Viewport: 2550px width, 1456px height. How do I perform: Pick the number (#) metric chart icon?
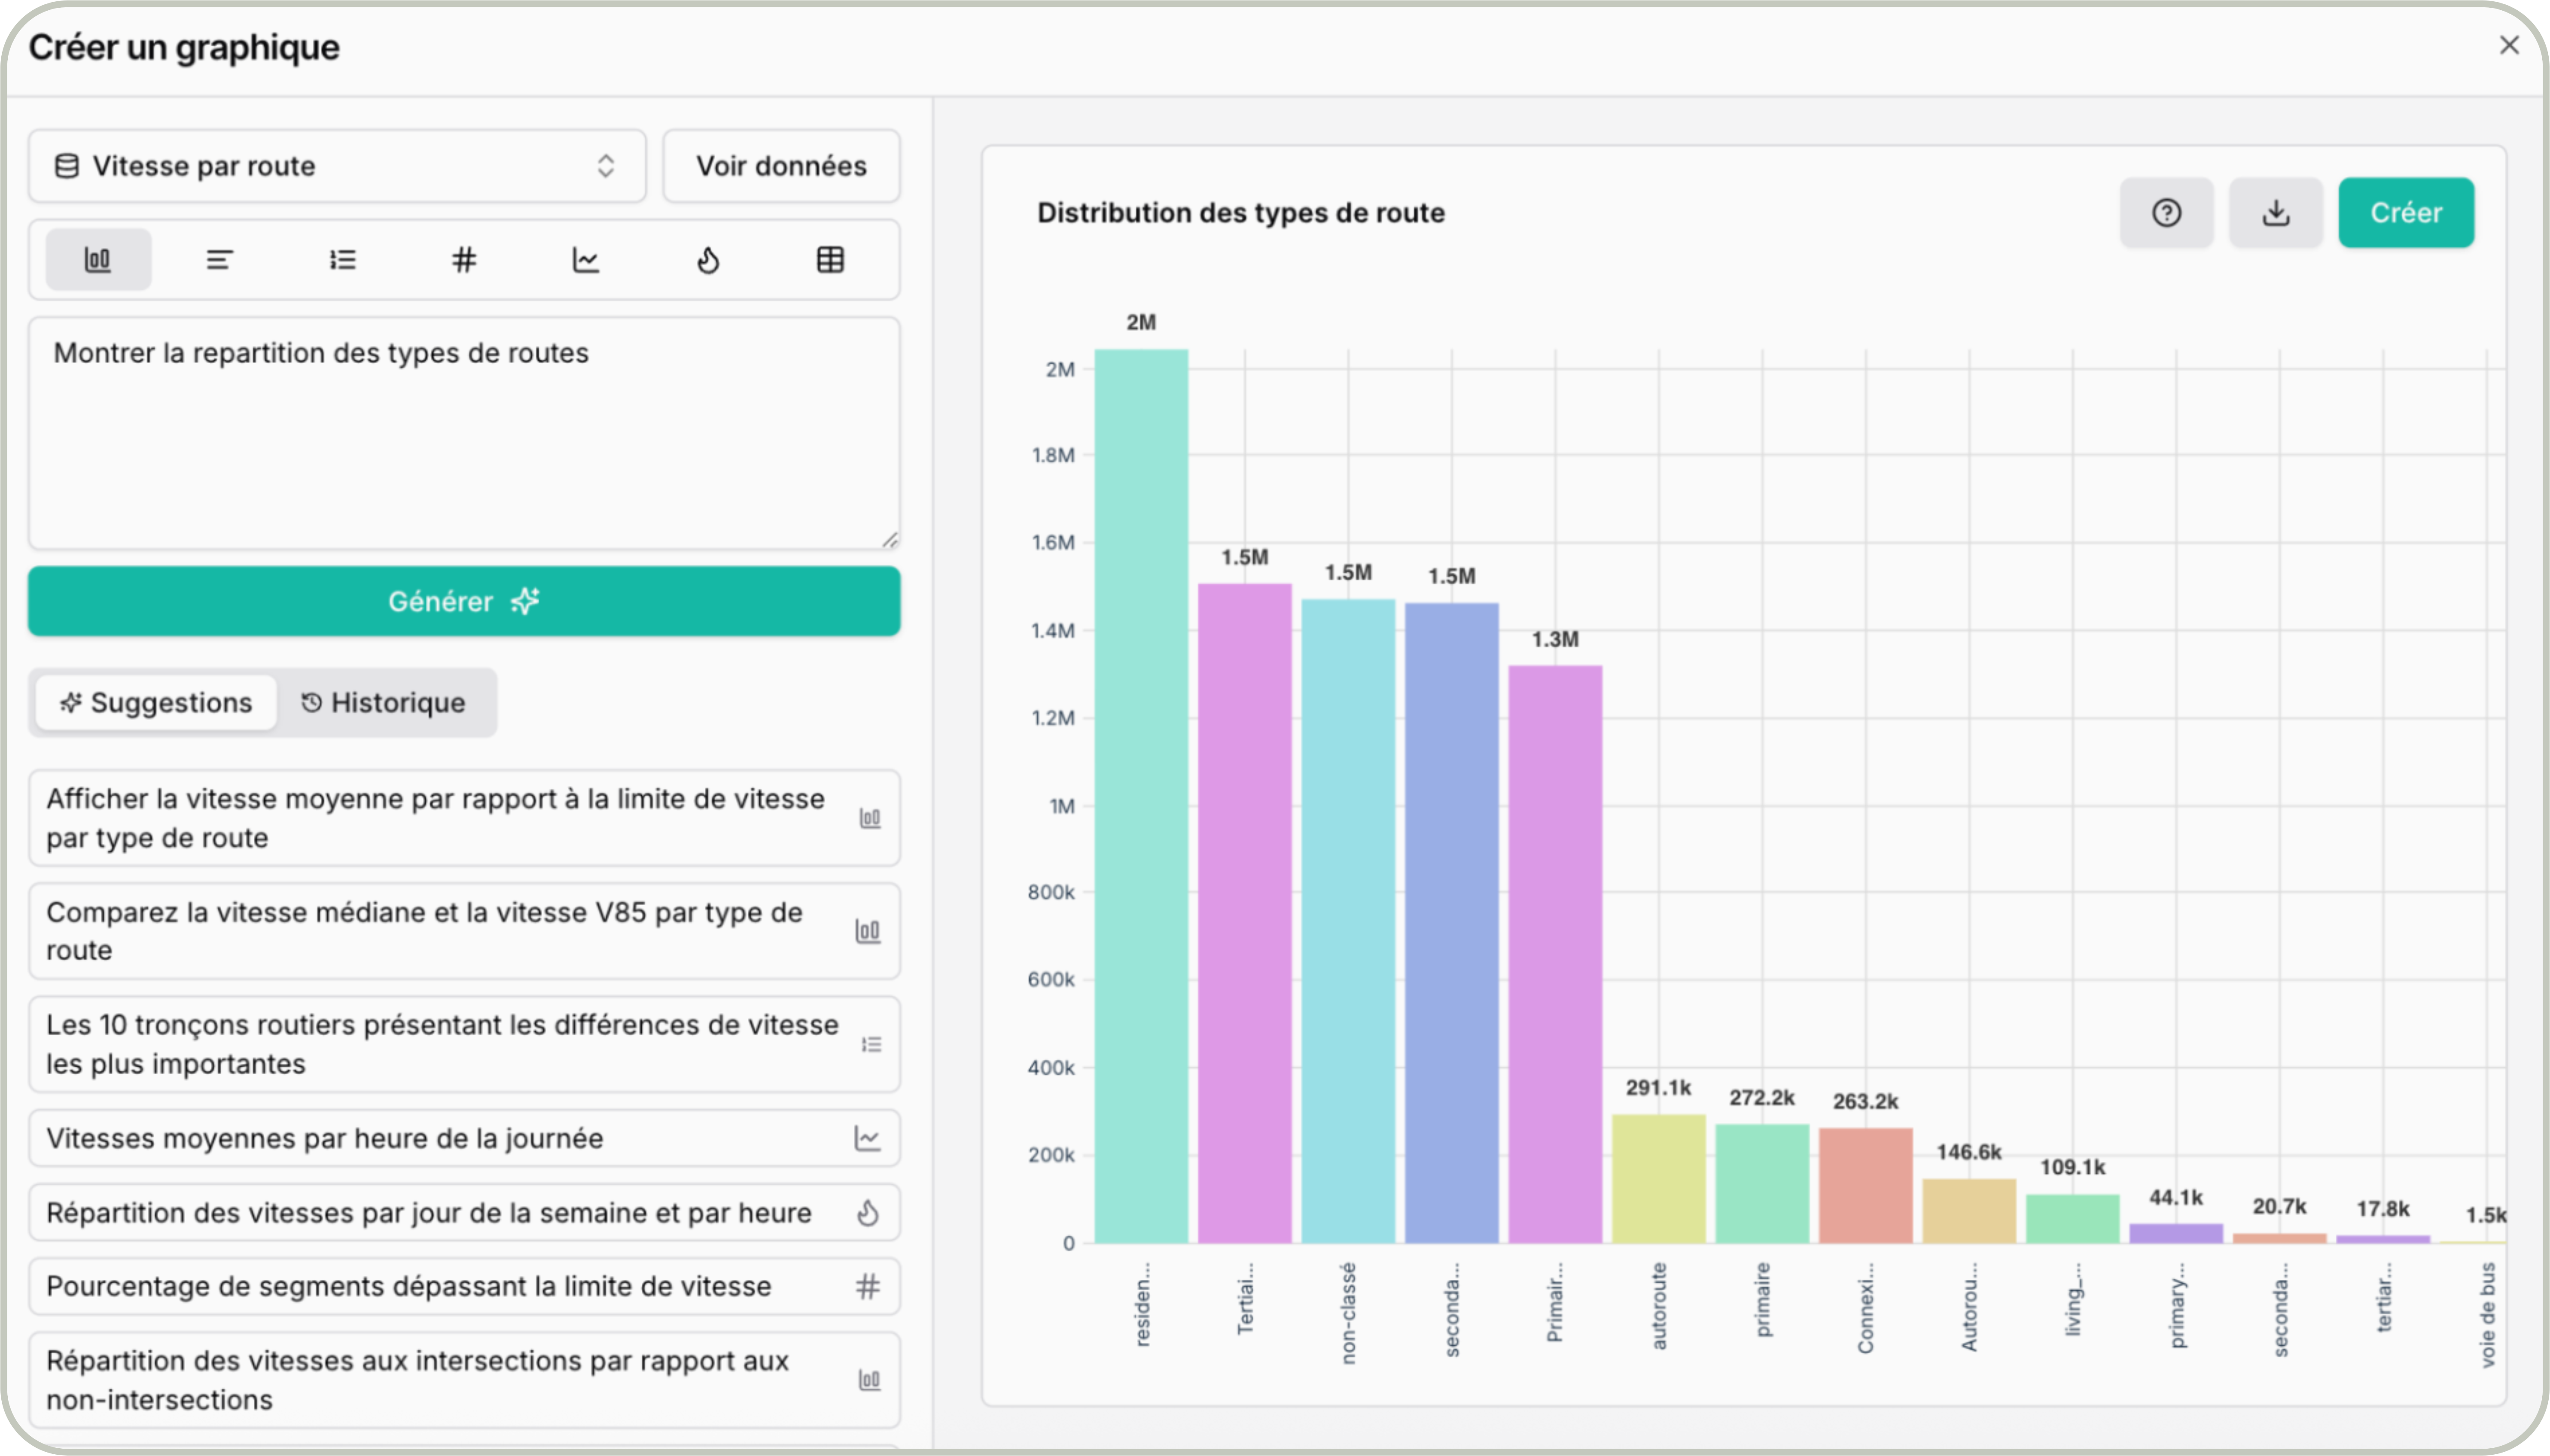click(x=464, y=260)
